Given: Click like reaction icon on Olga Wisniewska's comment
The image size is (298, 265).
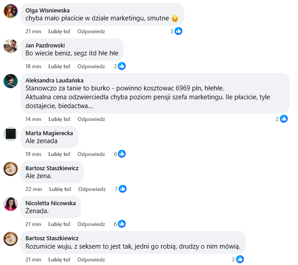Looking at the screenshot, I should coord(178,31).
